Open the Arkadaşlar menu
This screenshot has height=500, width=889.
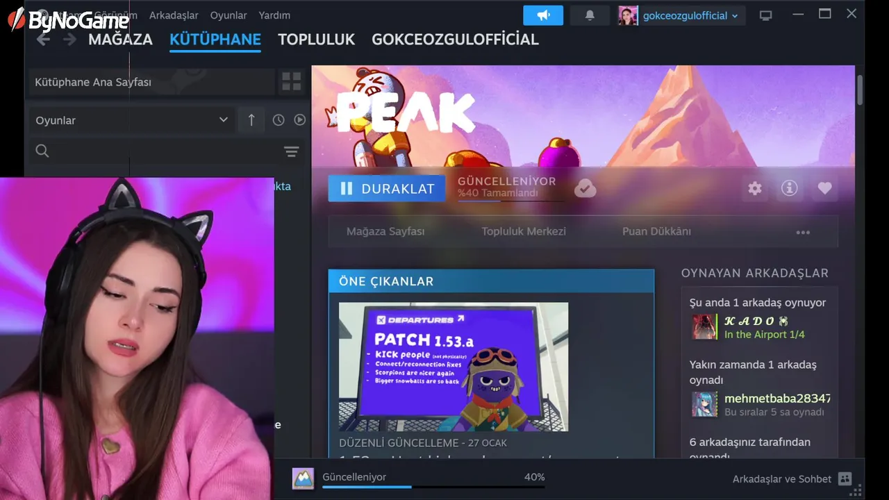[174, 15]
